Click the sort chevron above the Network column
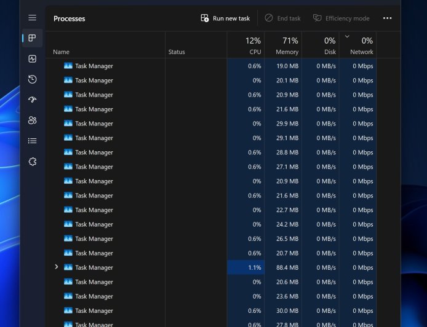Screen dimensions: 427x327 pyautogui.click(x=347, y=36)
